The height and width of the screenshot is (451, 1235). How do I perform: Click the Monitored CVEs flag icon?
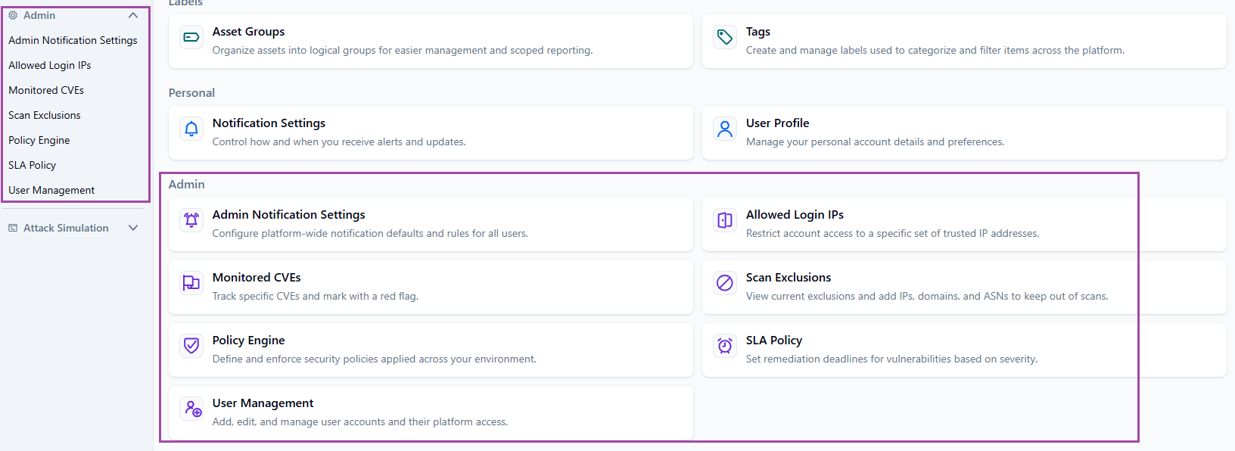[x=191, y=283]
